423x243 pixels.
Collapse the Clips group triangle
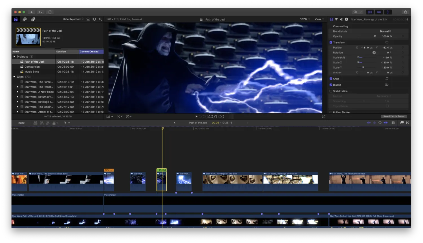[x=14, y=77]
